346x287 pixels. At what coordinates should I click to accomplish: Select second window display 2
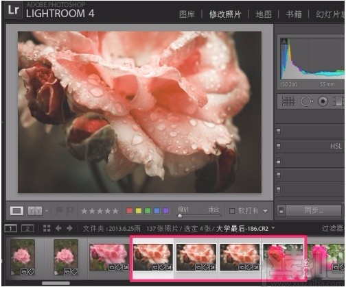coord(27,228)
